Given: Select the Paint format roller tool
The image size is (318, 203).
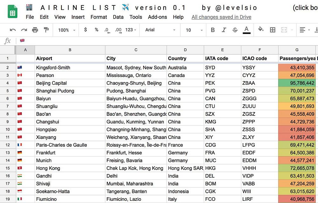Looking at the screenshot, I should click(x=46, y=30).
